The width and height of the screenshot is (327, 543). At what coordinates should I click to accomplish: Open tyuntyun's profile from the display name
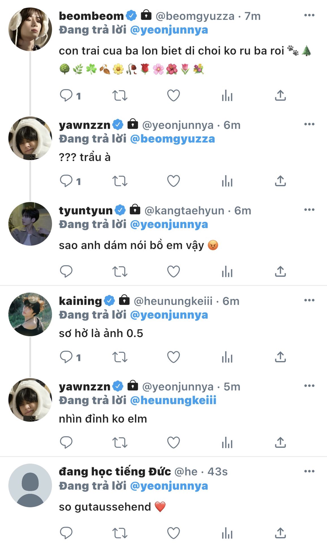(85, 211)
